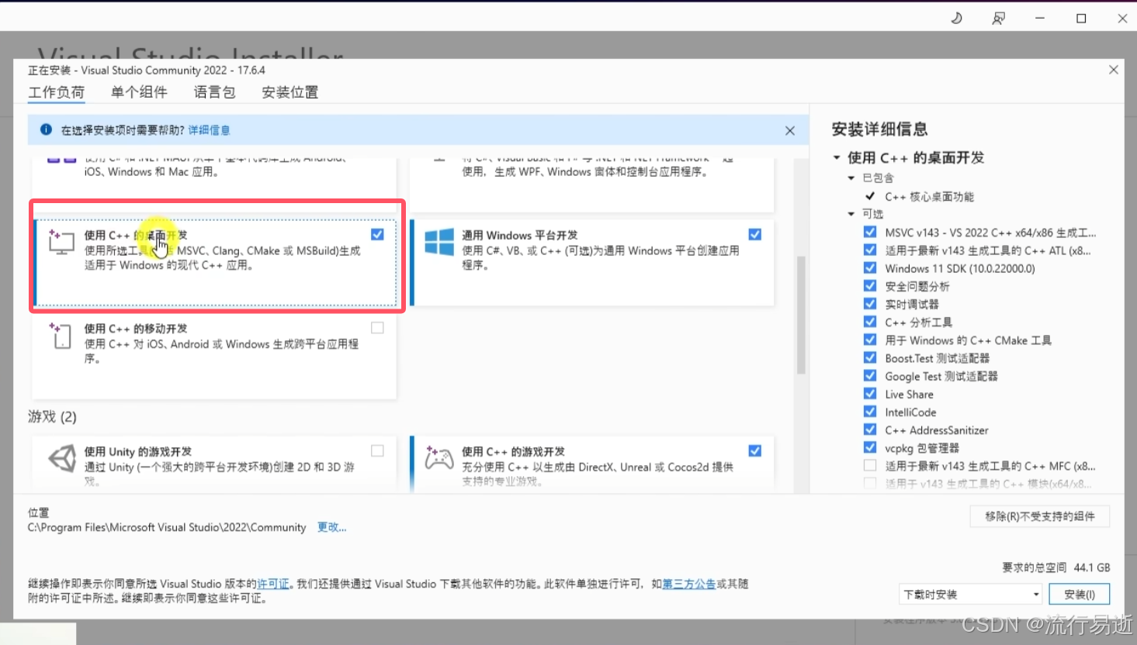Uncheck Google Test 测试适配器
Screen dimensions: 1137x645
870,375
